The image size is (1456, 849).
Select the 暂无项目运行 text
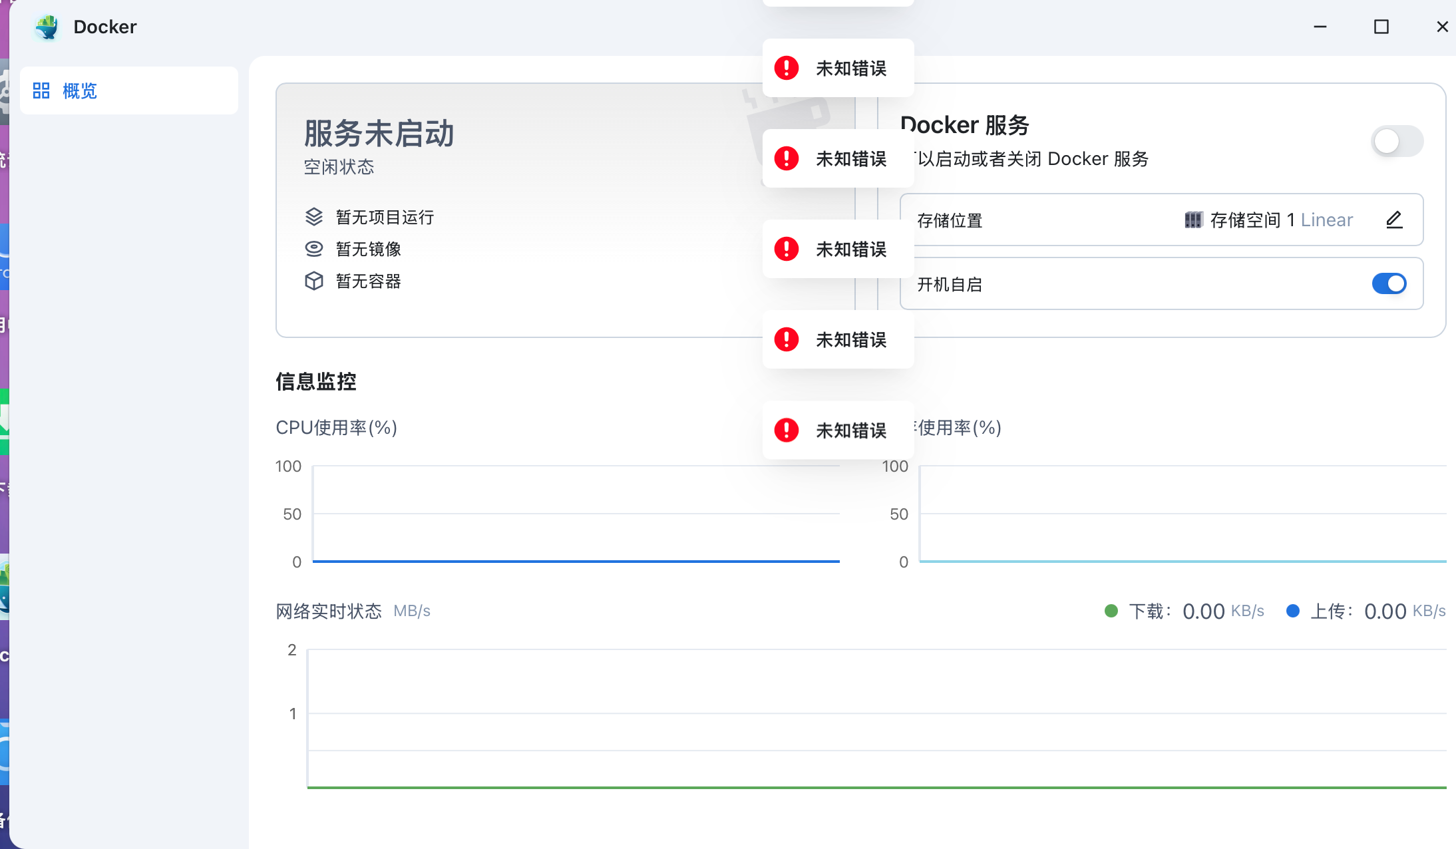point(385,217)
